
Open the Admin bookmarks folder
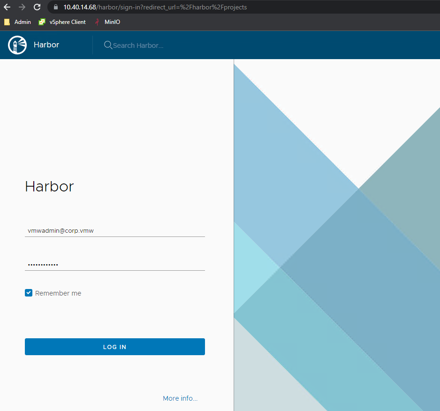click(x=17, y=22)
